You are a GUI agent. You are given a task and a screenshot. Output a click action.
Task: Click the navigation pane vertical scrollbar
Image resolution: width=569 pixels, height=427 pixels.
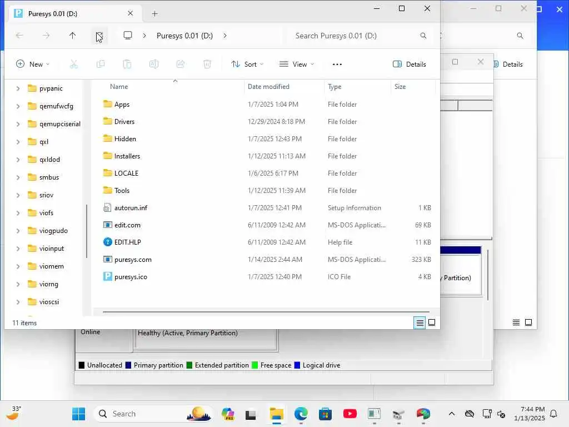tap(87, 231)
